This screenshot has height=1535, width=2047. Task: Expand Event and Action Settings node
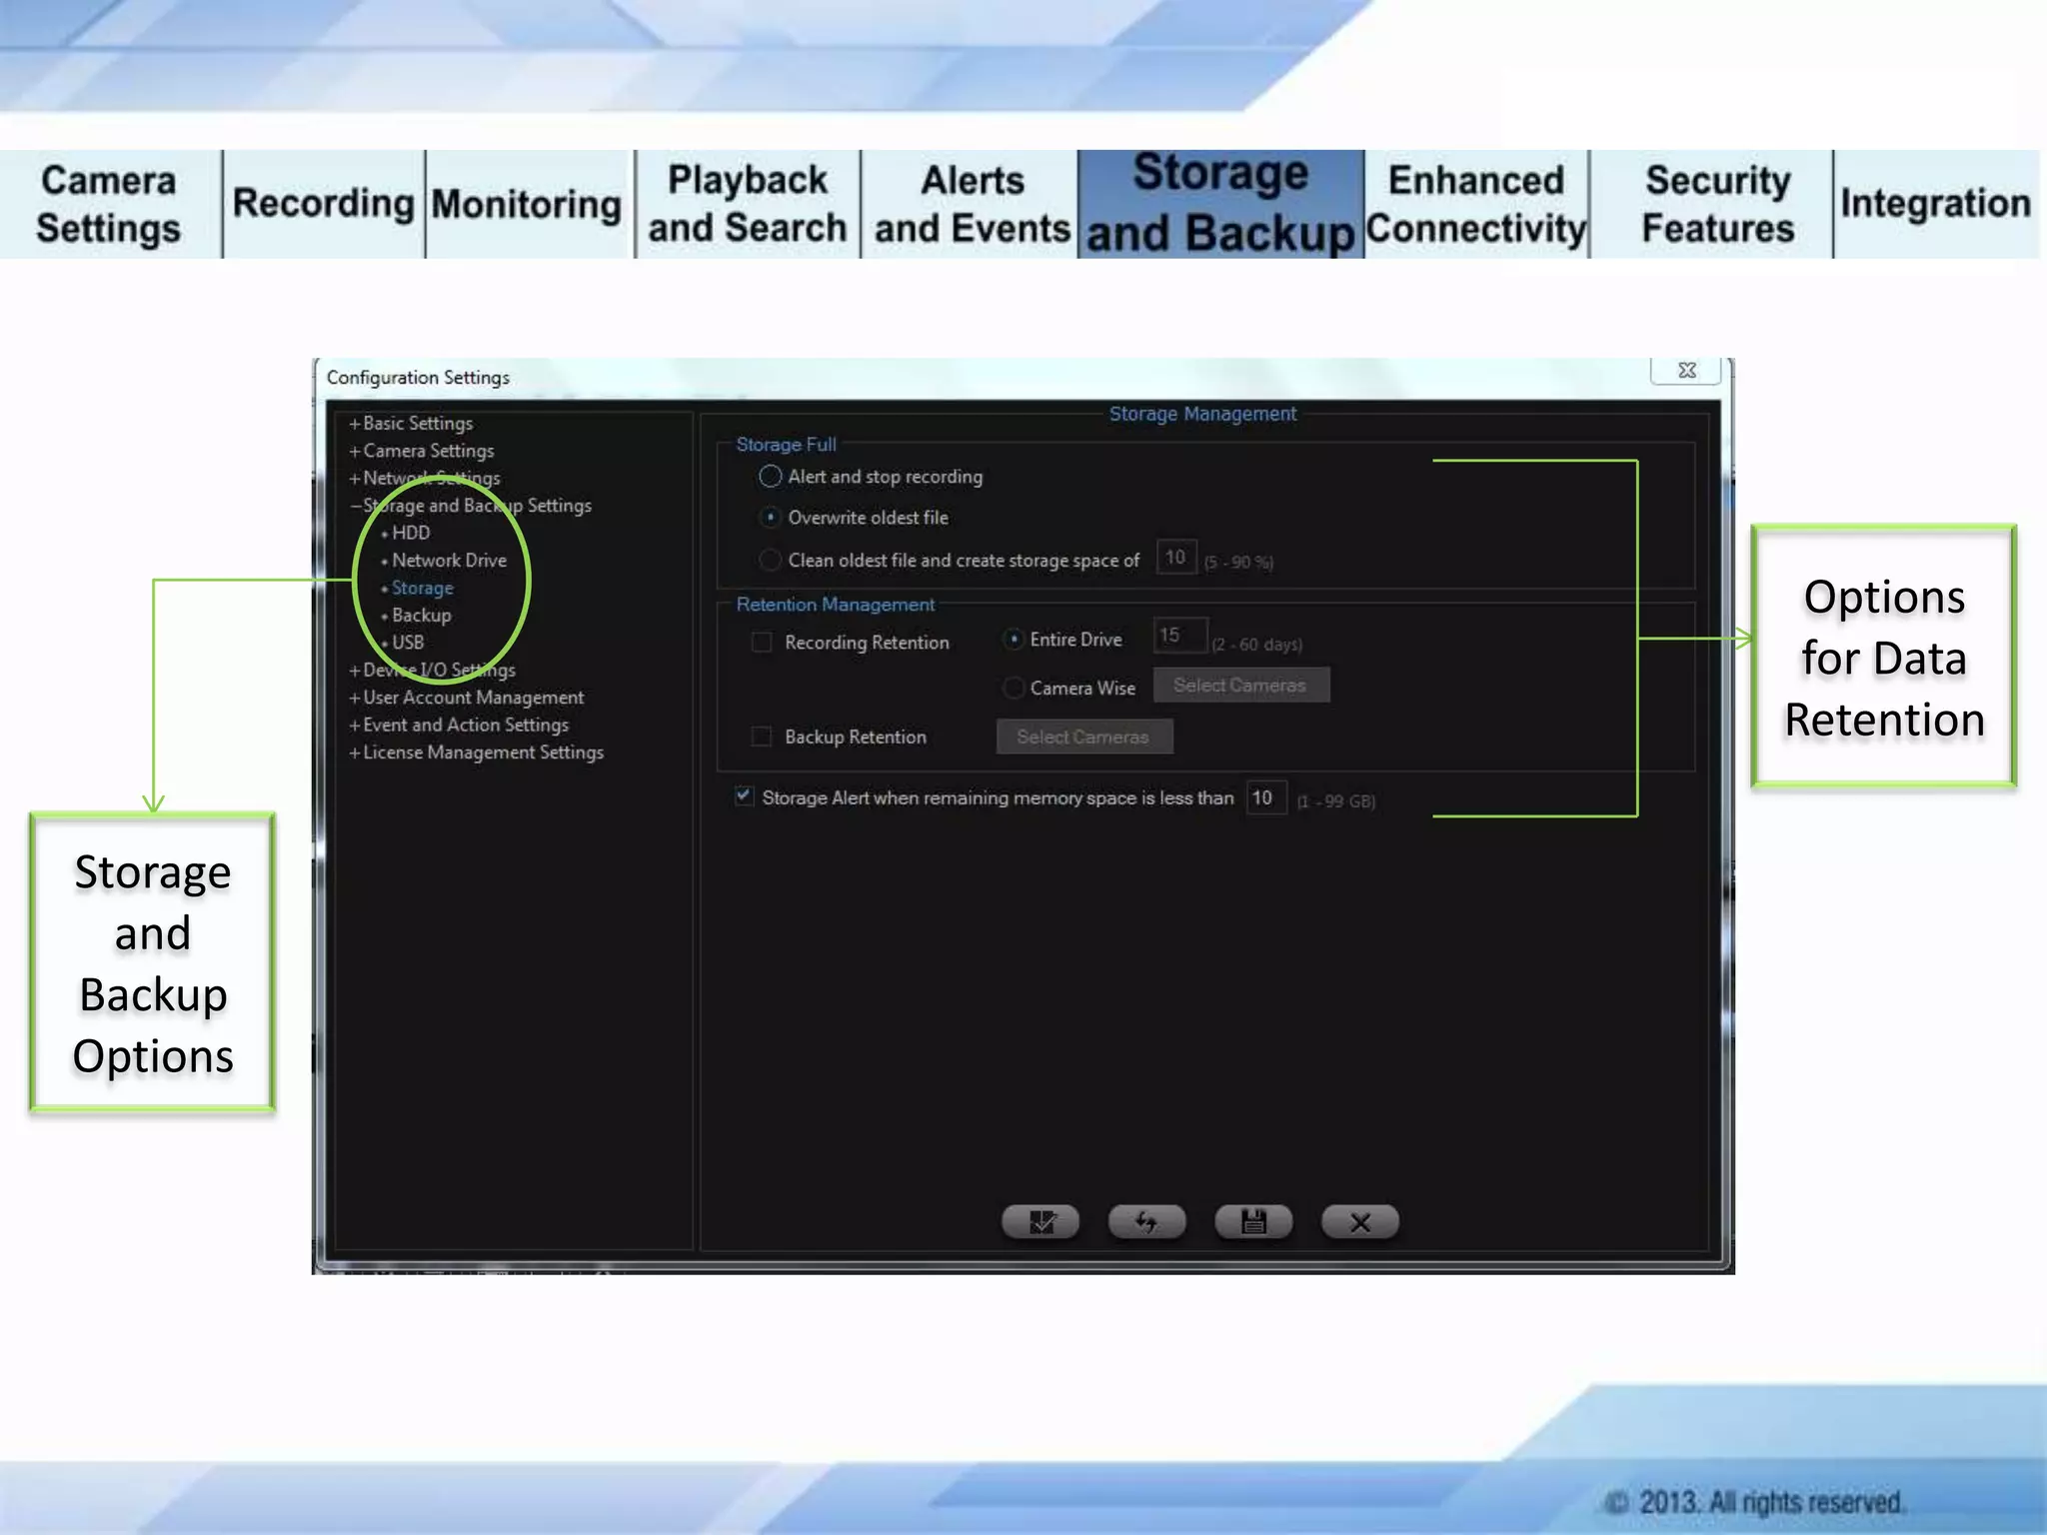pyautogui.click(x=354, y=726)
